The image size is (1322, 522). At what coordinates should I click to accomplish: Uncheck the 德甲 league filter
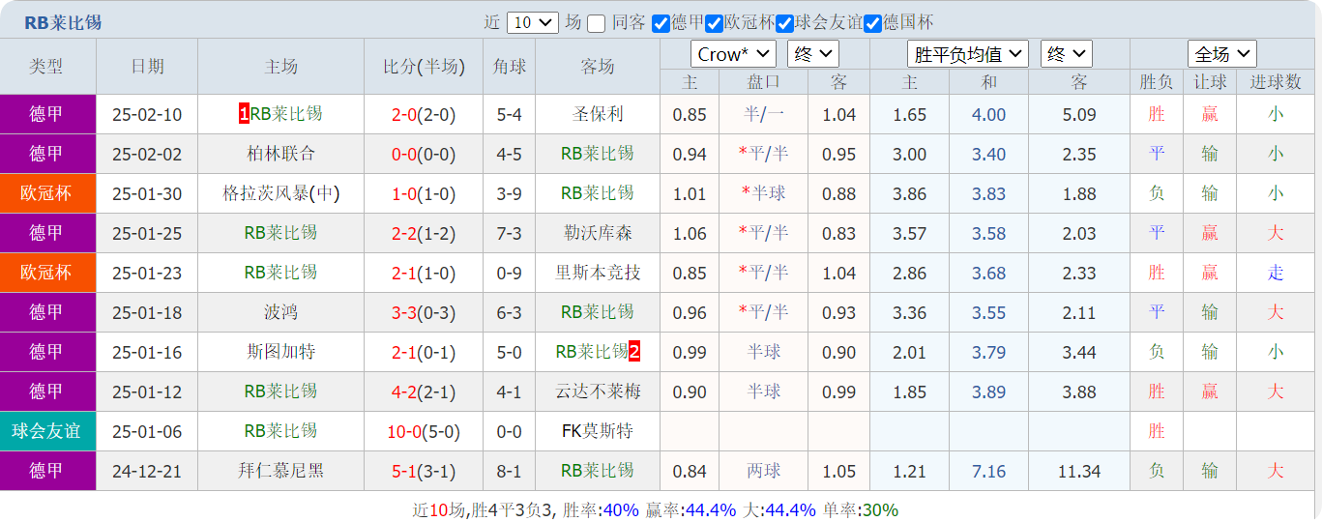[x=661, y=23]
